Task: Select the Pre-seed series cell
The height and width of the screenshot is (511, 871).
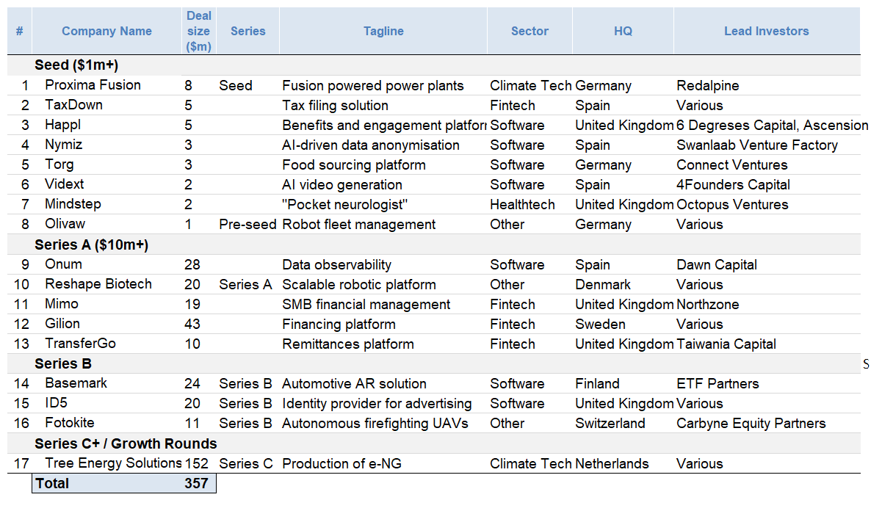Action: point(247,225)
